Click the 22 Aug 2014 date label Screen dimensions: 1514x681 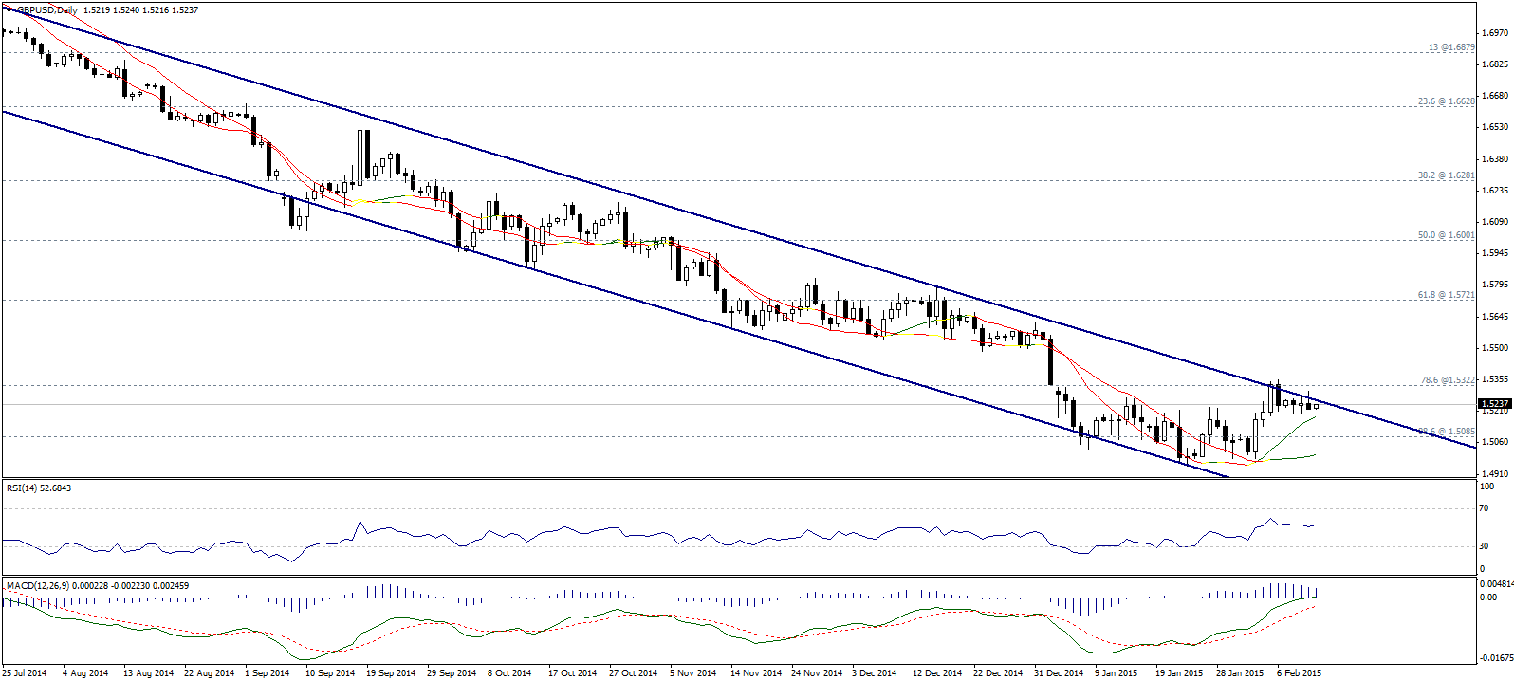click(x=210, y=673)
